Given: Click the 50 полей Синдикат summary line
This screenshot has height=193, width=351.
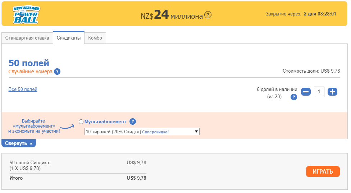Looking at the screenshot, I should [30, 162].
